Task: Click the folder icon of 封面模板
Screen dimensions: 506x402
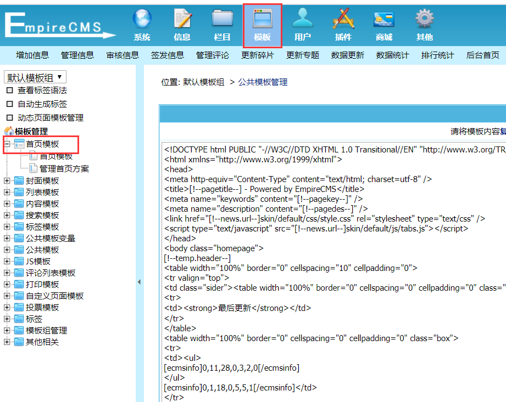Action: pyautogui.click(x=19, y=180)
